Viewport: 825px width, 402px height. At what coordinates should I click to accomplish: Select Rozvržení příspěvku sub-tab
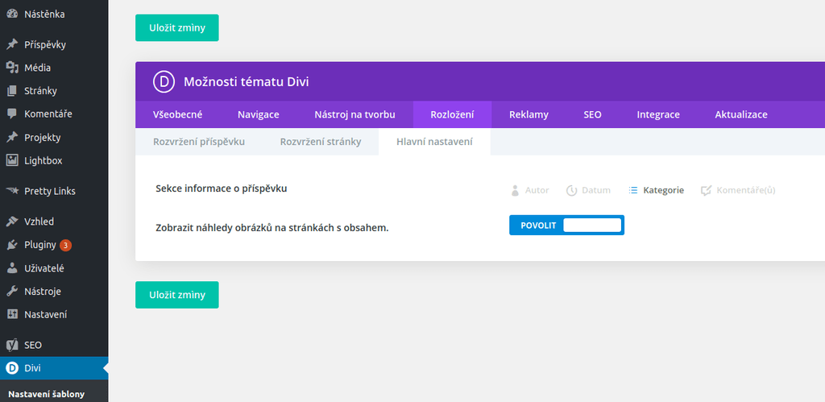199,142
